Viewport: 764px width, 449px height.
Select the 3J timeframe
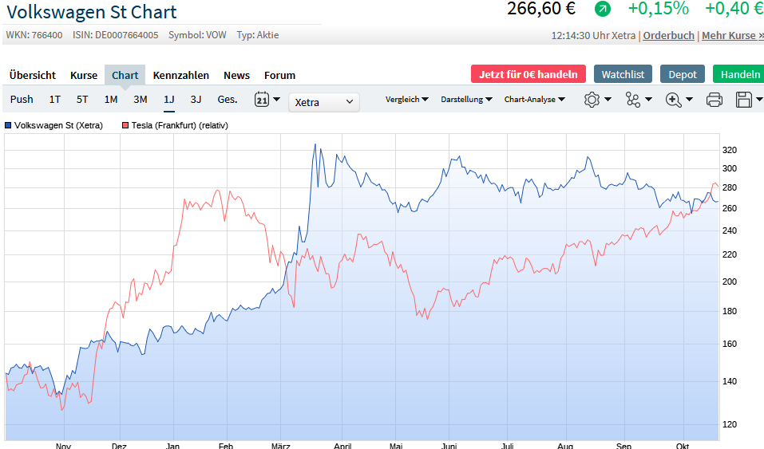[x=196, y=99]
